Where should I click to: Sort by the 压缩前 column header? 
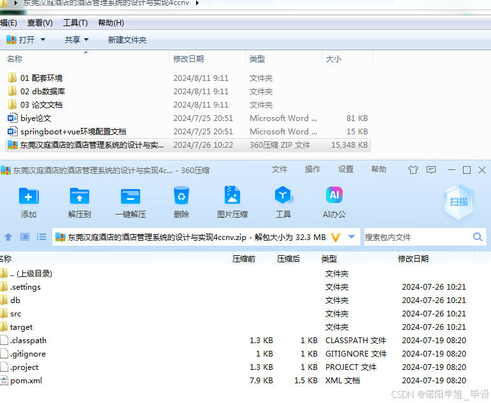(244, 259)
